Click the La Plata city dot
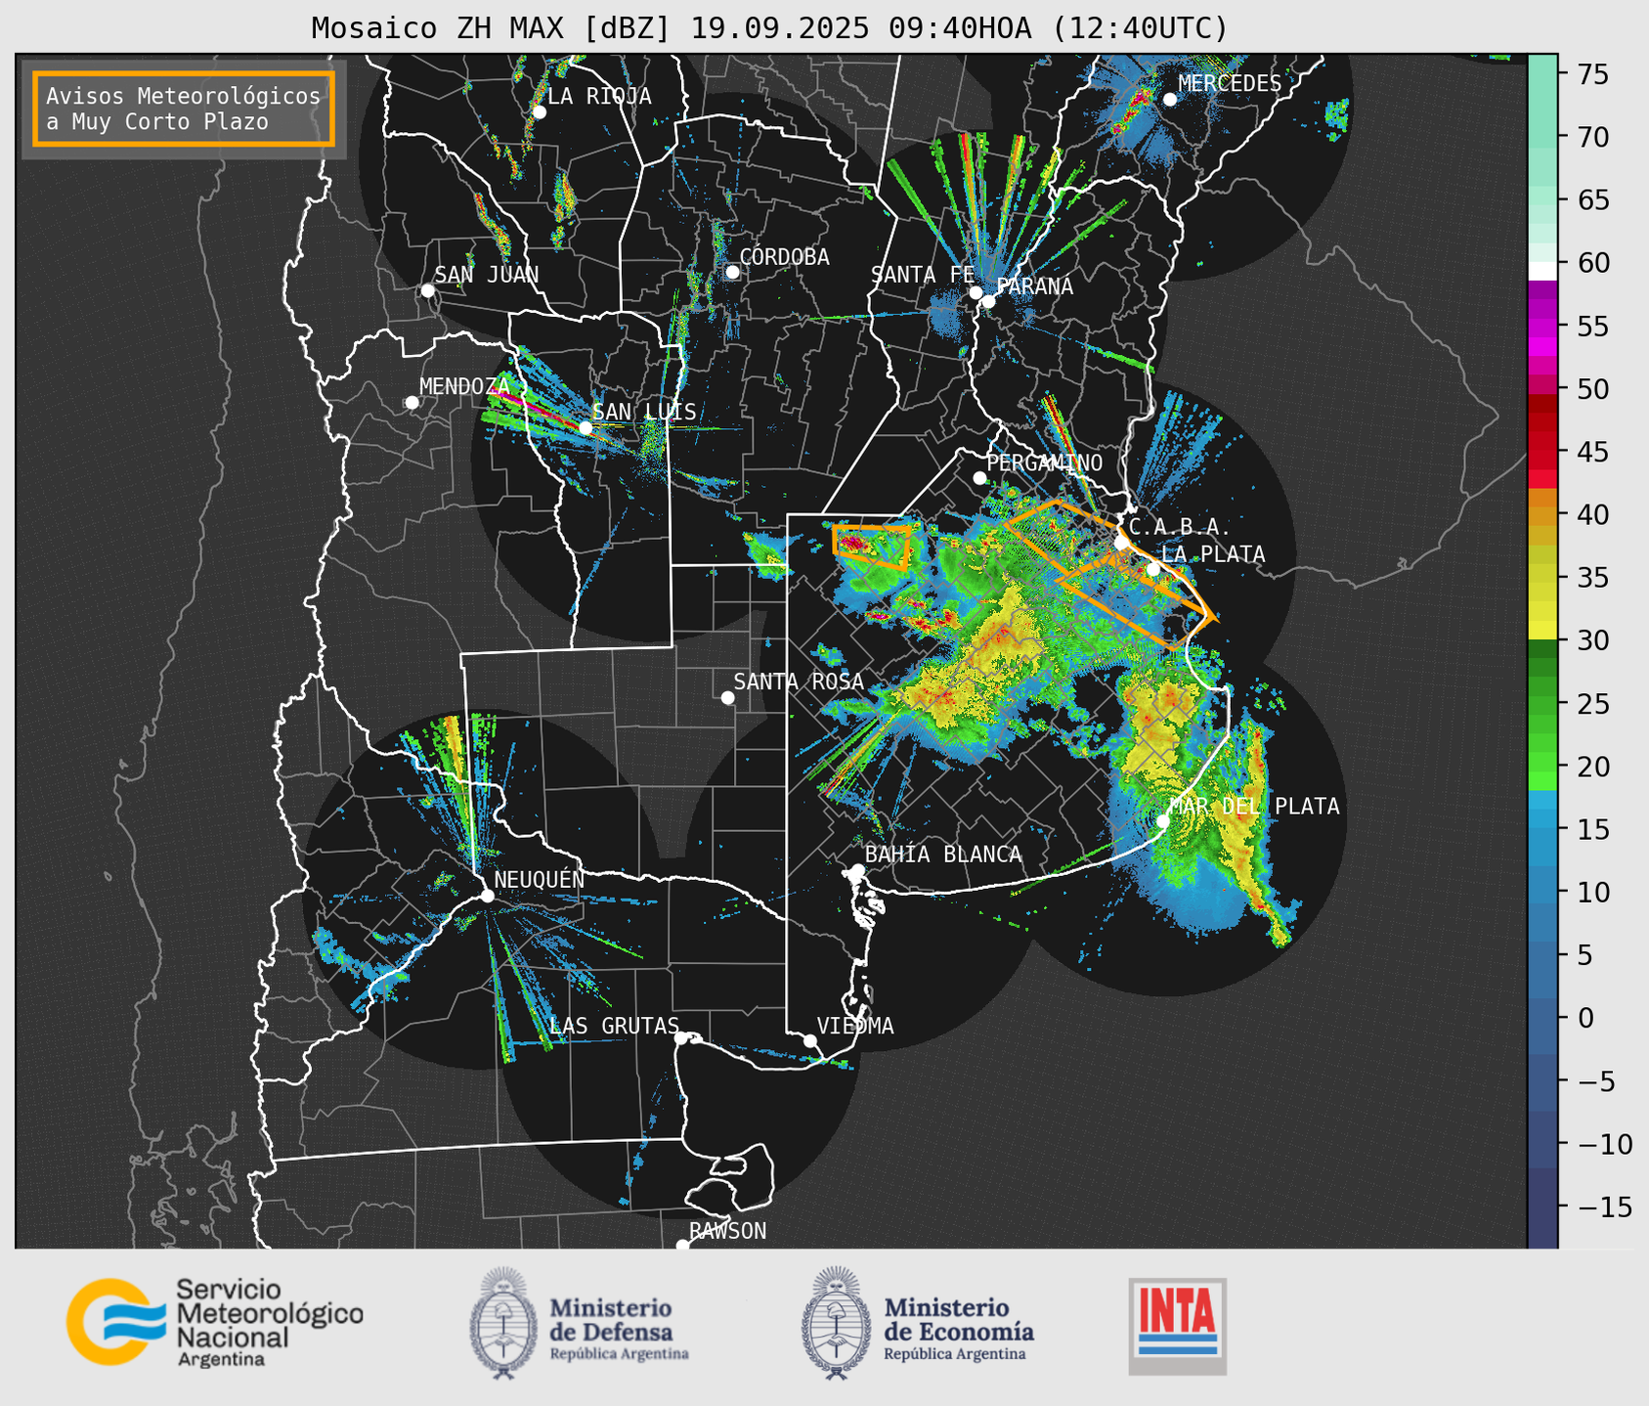Image resolution: width=1649 pixels, height=1406 pixels. 1153,569
